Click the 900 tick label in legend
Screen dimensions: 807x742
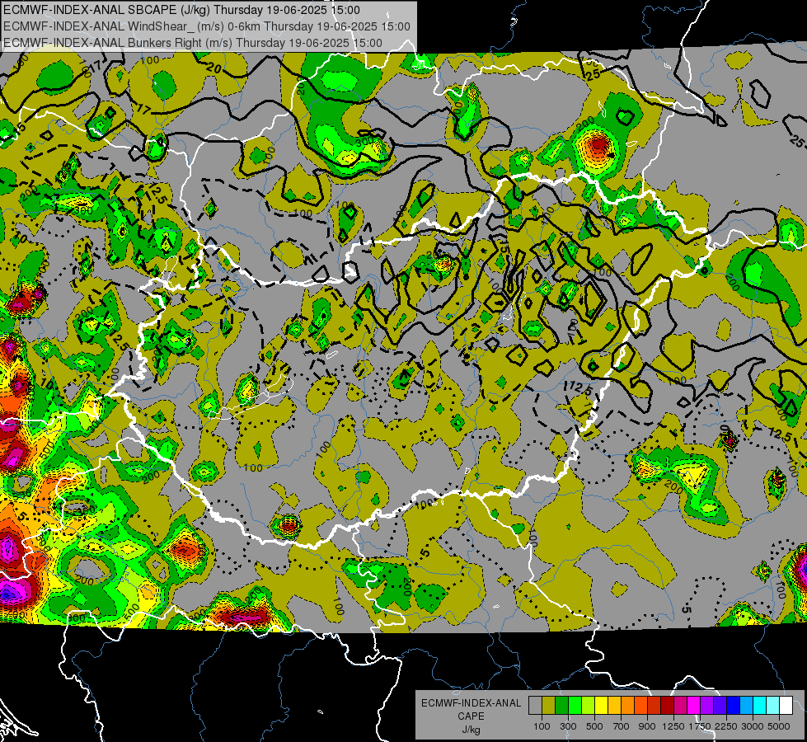point(647,726)
